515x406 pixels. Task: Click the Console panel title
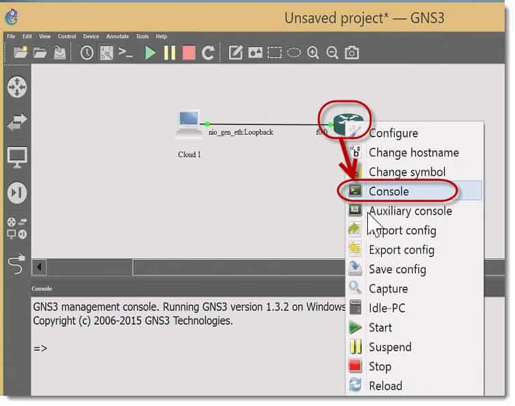pos(42,288)
